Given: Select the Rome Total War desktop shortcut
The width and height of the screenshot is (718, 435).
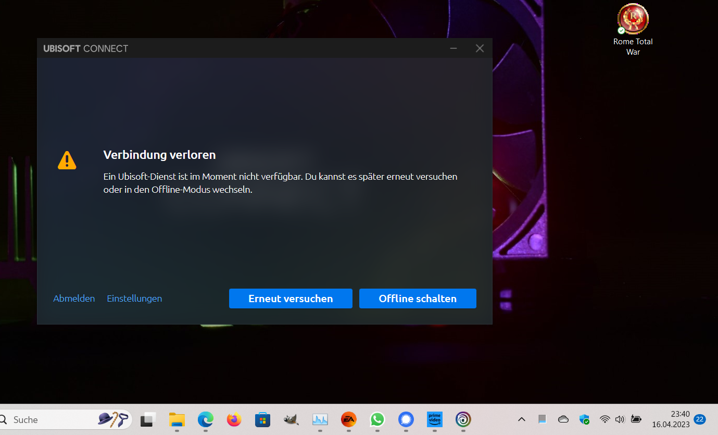Looking at the screenshot, I should tap(633, 30).
